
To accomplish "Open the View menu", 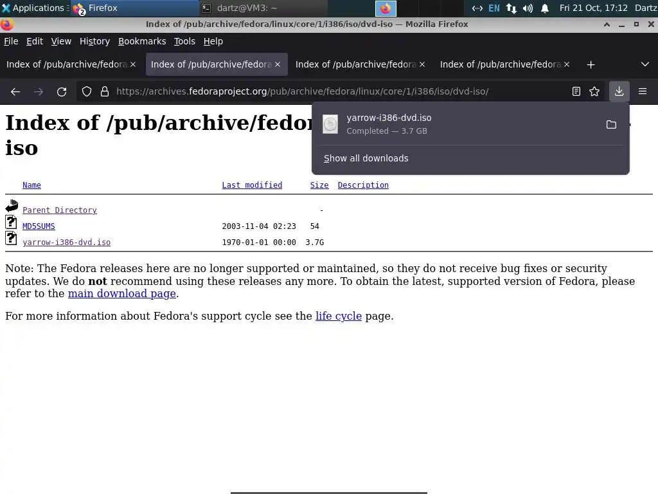I will 61,41.
